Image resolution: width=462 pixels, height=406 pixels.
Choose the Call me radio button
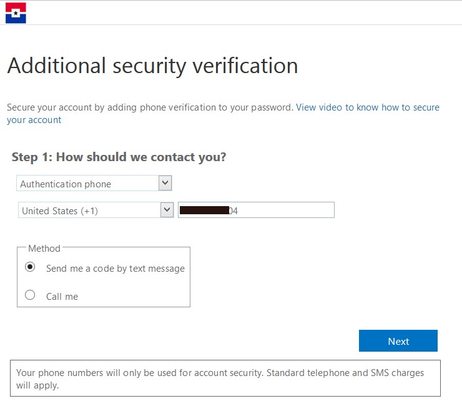tap(30, 295)
